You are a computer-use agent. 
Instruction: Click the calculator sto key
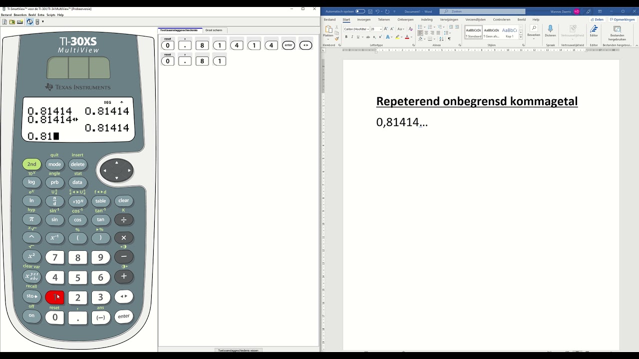[31, 296]
